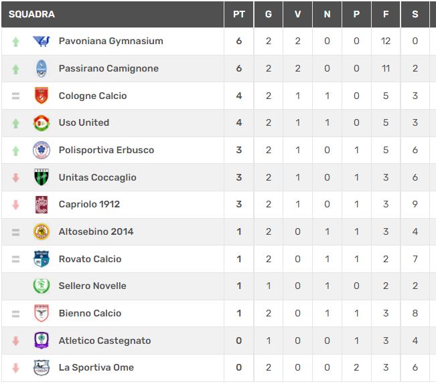Screen dimensions: 436x386
Task: Click the Pavoniana Gymnasium team logo
Action: pos(42,41)
